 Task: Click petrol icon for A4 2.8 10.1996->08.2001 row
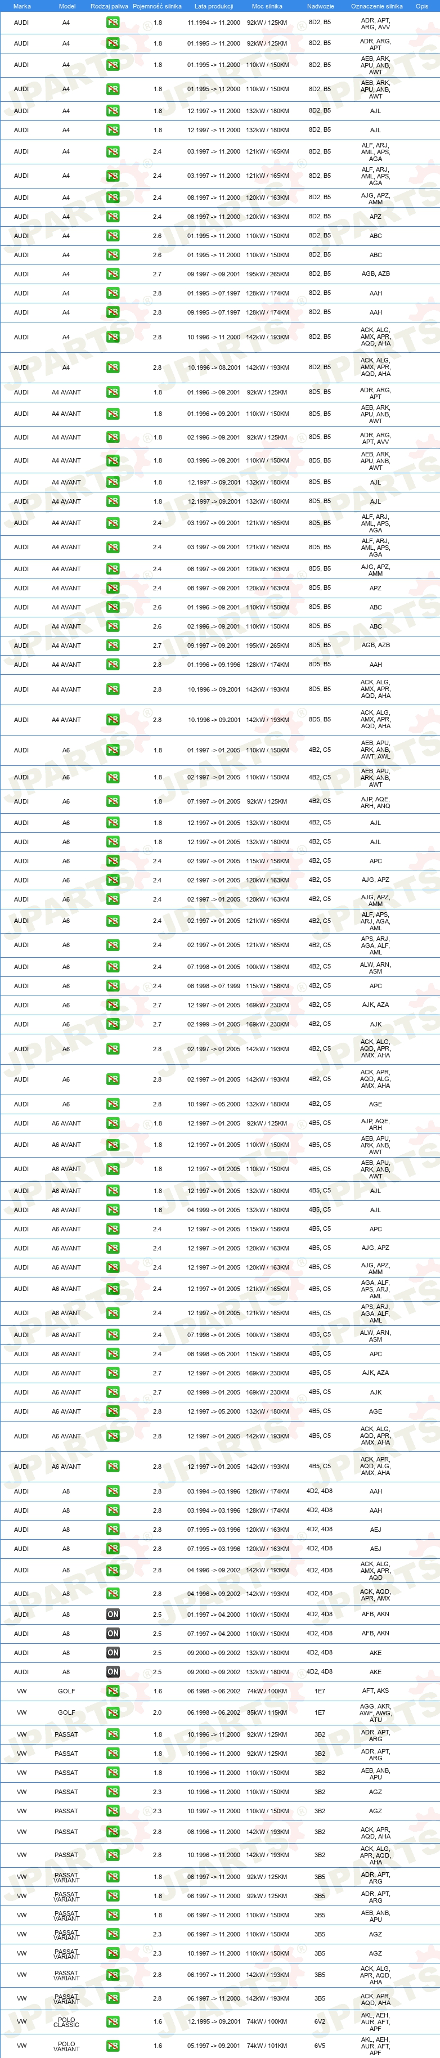(113, 367)
